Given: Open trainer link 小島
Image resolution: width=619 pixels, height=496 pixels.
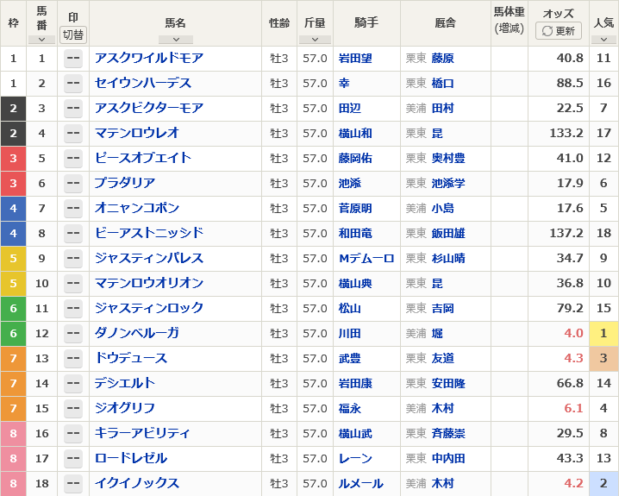Looking at the screenshot, I should (442, 208).
